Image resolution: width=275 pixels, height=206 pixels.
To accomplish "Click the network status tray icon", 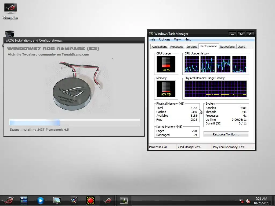I will point(241,201).
